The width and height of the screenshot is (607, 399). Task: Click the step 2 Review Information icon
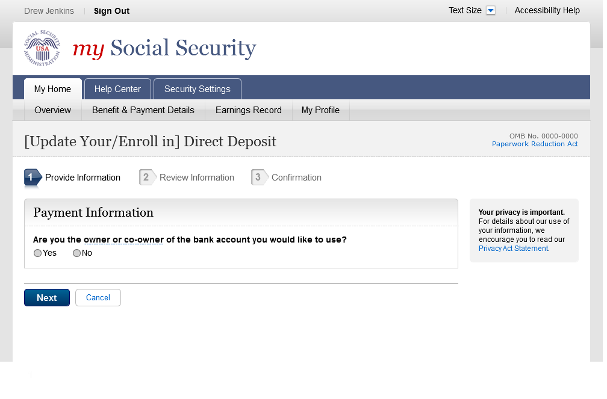pos(147,178)
